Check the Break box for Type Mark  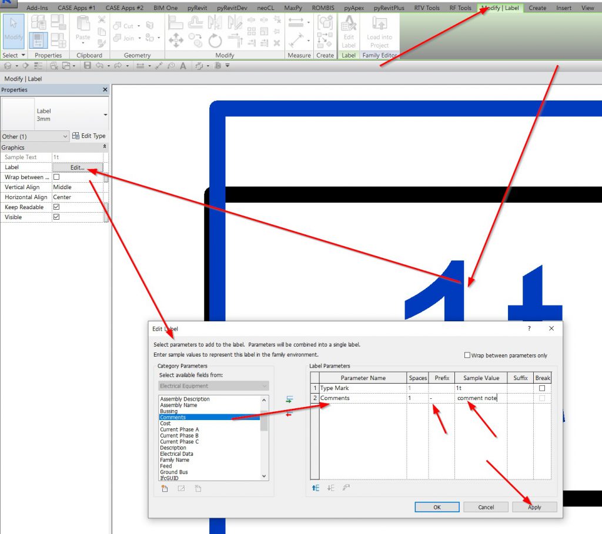pyautogui.click(x=542, y=388)
